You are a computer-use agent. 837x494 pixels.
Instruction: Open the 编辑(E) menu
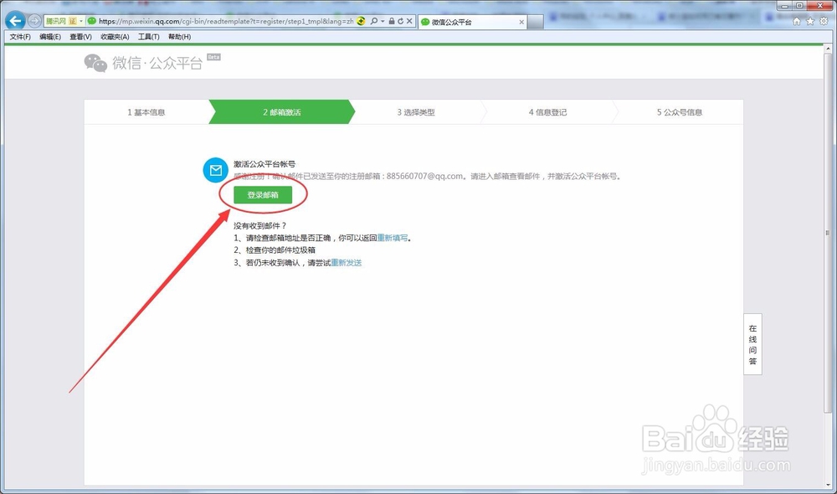point(50,37)
